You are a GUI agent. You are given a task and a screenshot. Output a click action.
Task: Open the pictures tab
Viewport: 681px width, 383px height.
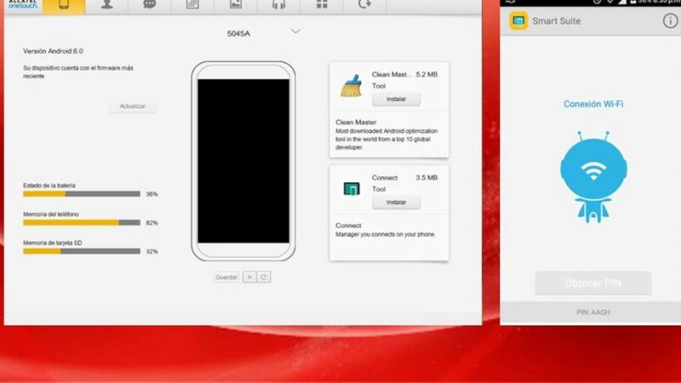tap(236, 6)
